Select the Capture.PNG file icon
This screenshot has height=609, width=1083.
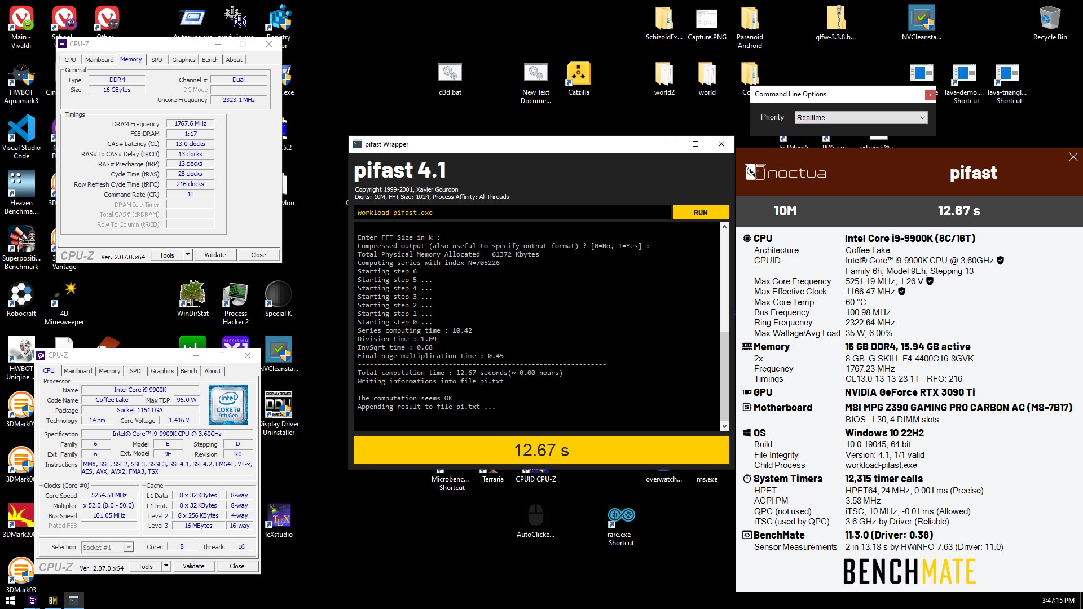707,23
